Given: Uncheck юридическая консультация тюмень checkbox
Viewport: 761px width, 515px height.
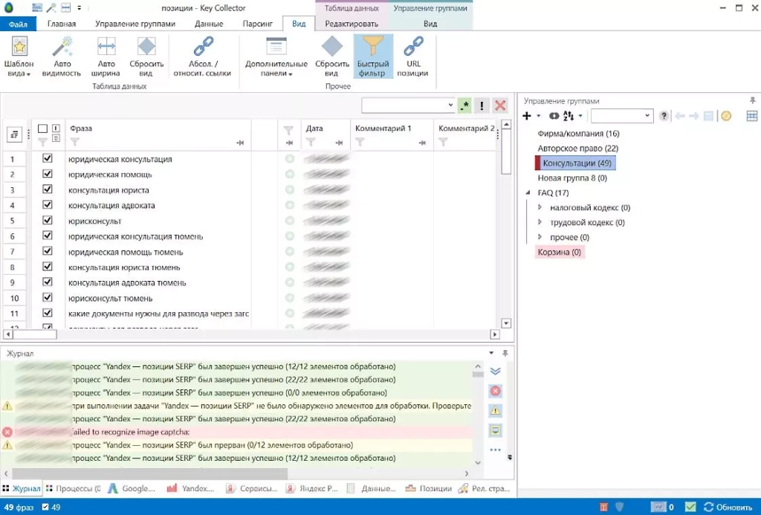Looking at the screenshot, I should click(x=47, y=236).
